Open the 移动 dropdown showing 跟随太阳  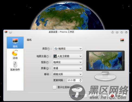(68, 74)
